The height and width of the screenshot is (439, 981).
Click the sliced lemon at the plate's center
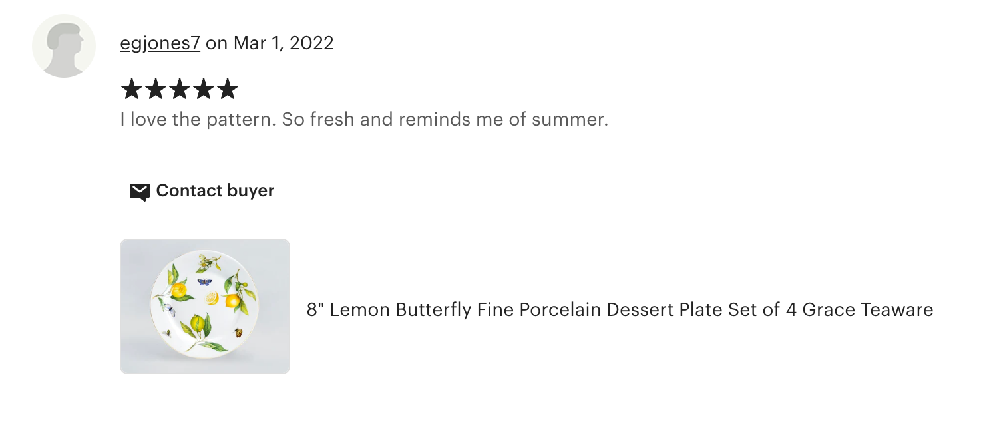[211, 299]
